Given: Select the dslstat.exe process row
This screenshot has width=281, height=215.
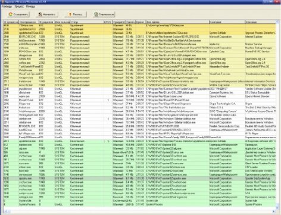Looking at the screenshot, I should click(139, 92).
